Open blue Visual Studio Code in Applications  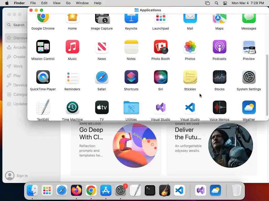[x=190, y=107]
